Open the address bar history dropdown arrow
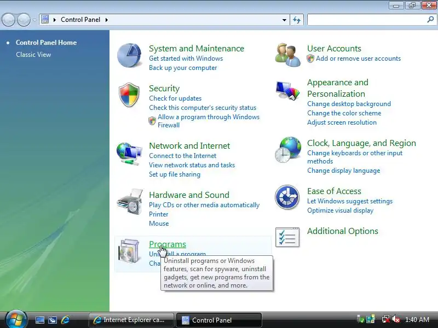This screenshot has width=438, height=328. (x=284, y=20)
